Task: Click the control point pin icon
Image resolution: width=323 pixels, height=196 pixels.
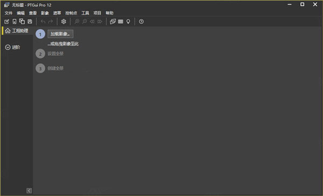Action: [x=128, y=21]
